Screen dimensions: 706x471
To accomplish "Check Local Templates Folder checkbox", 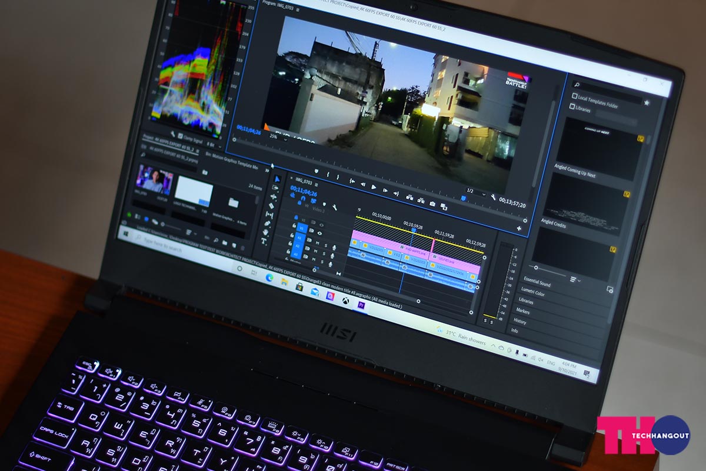I will (x=575, y=96).
